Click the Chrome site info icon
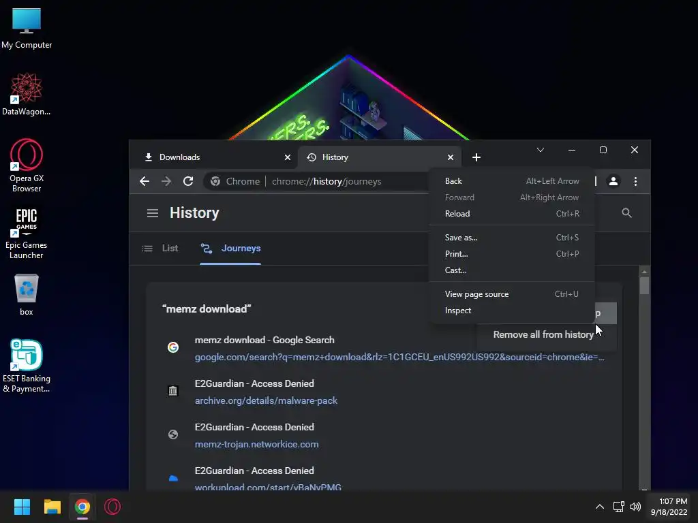The height and width of the screenshot is (523, 698). (x=215, y=181)
